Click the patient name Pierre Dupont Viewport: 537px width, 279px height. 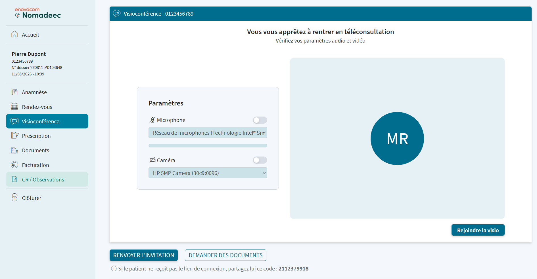pyautogui.click(x=29, y=54)
